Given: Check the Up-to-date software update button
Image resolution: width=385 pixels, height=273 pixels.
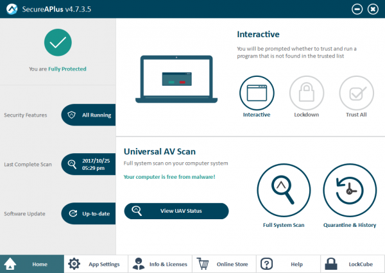Looking at the screenshot, I should [89, 213].
